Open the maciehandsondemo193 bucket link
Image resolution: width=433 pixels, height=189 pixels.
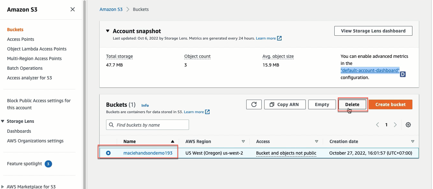tap(148, 153)
